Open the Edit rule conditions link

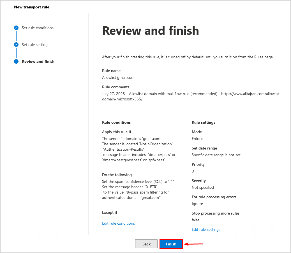pos(118,223)
